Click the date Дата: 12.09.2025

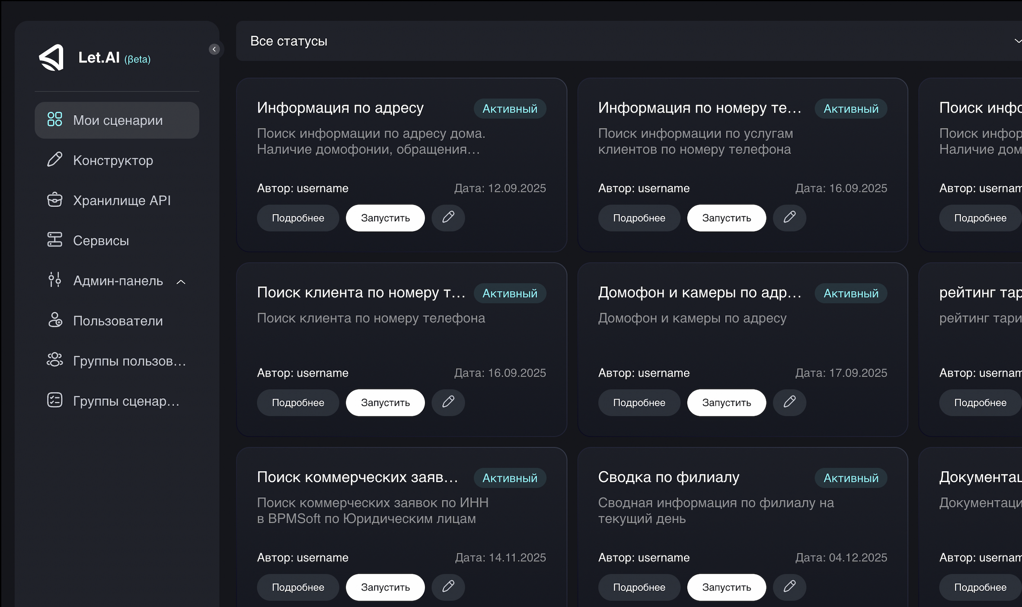tap(500, 188)
